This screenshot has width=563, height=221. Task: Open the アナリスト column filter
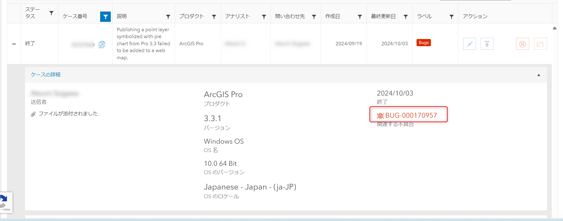pos(264,17)
